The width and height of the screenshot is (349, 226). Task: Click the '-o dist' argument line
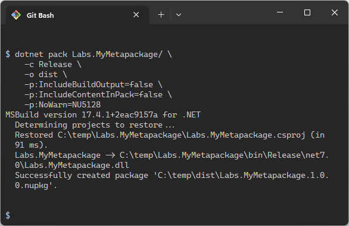(41, 75)
